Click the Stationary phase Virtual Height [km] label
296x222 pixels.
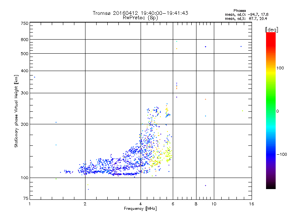[16, 111]
